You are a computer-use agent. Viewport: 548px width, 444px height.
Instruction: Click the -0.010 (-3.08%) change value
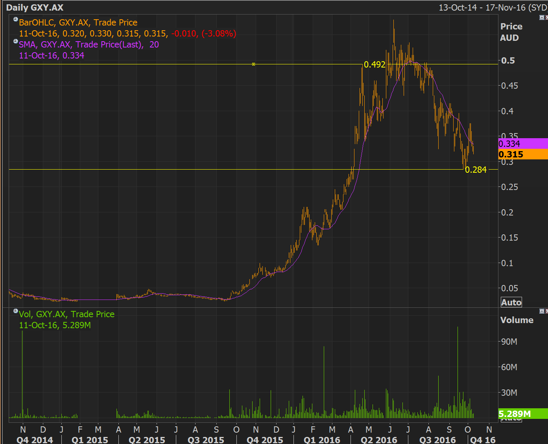click(x=204, y=33)
